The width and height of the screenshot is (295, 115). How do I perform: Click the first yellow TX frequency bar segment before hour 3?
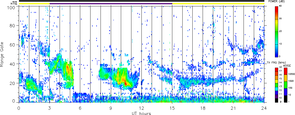point(34,3)
